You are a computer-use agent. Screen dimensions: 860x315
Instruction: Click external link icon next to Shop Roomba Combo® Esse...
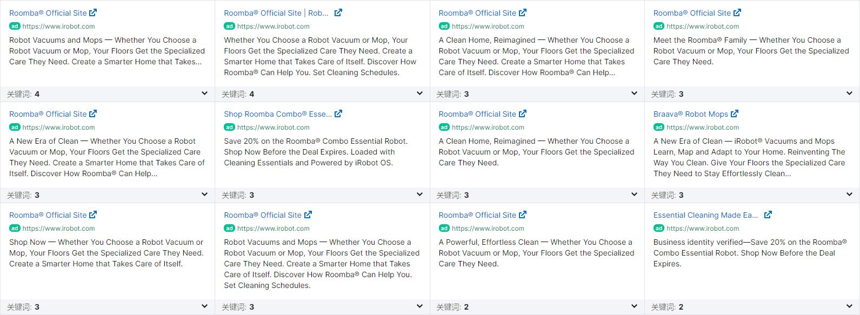coord(338,114)
